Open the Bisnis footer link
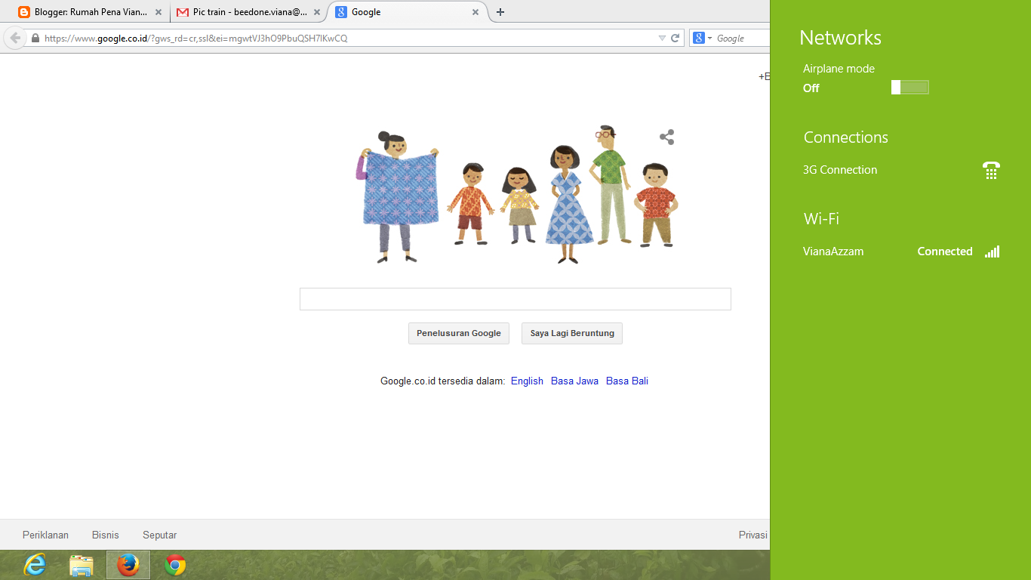Screen dimensions: 1031x580 point(106,535)
